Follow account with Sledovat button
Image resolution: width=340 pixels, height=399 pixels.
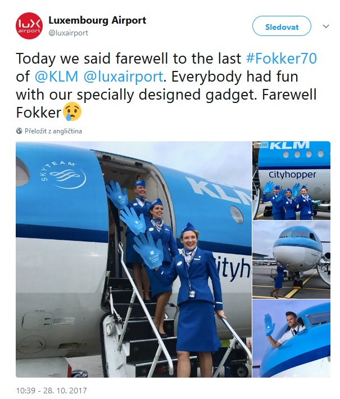[282, 26]
